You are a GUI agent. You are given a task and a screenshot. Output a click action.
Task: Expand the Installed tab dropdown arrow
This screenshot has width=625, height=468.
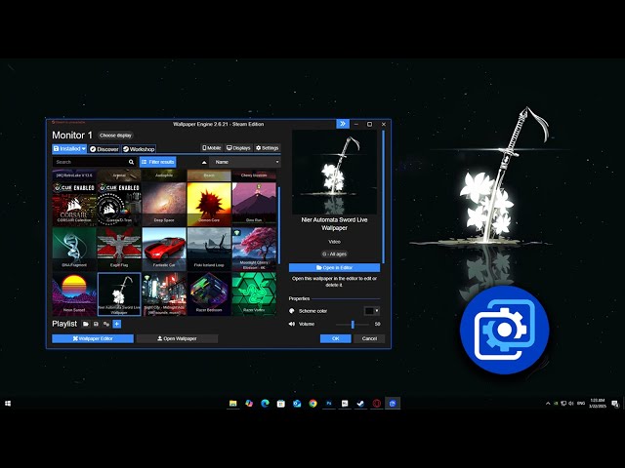coord(84,148)
